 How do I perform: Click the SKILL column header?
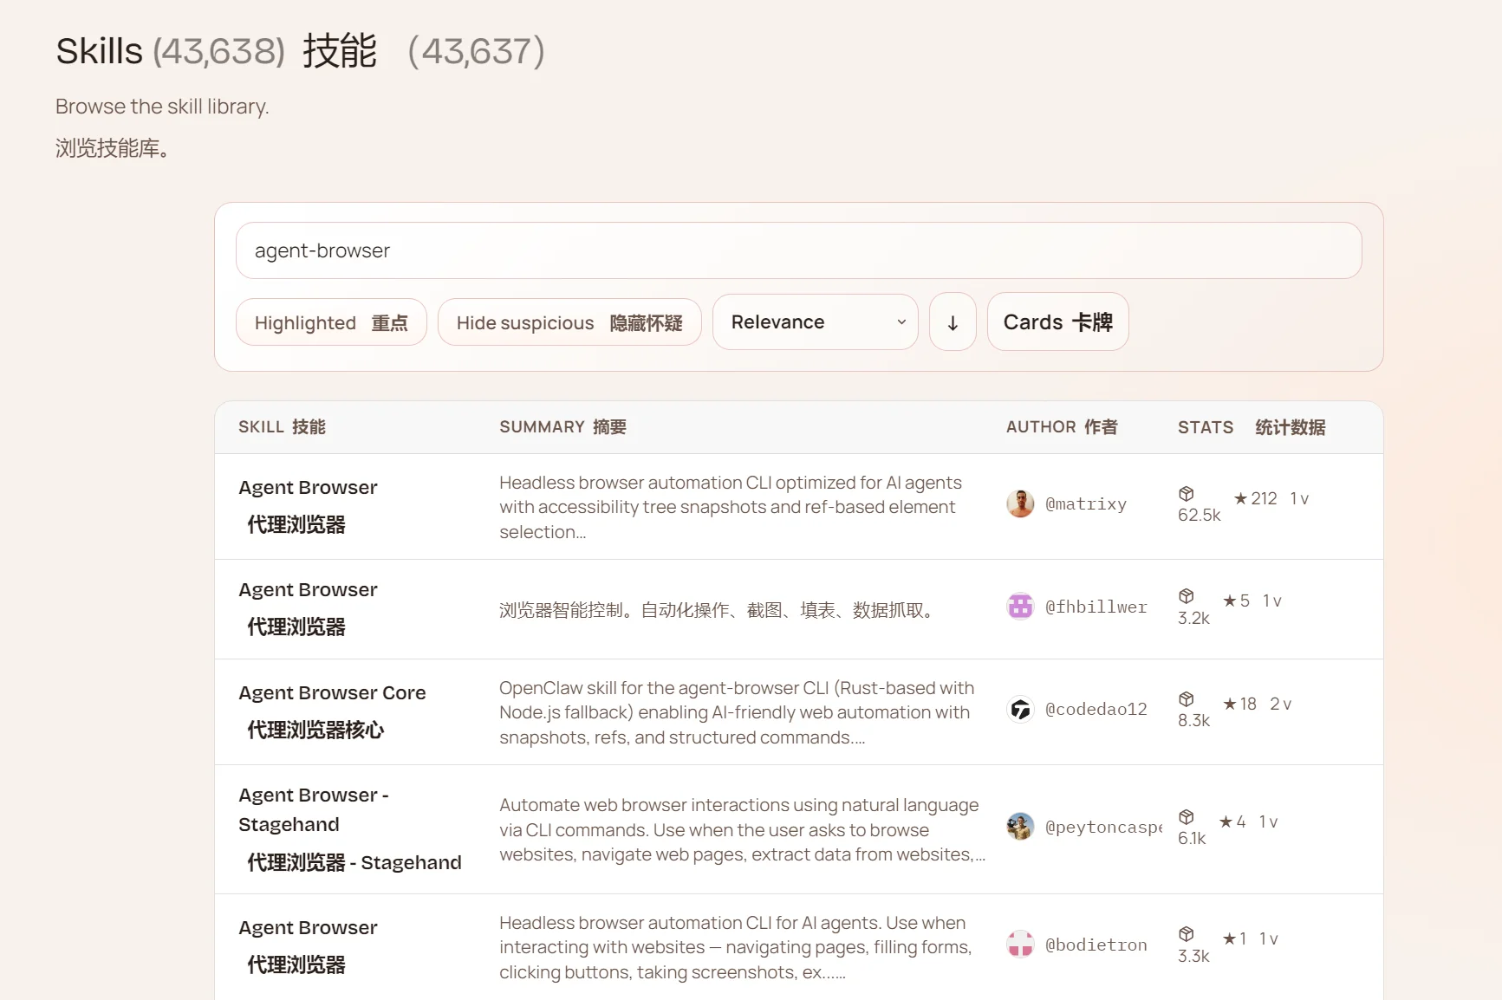[282, 427]
